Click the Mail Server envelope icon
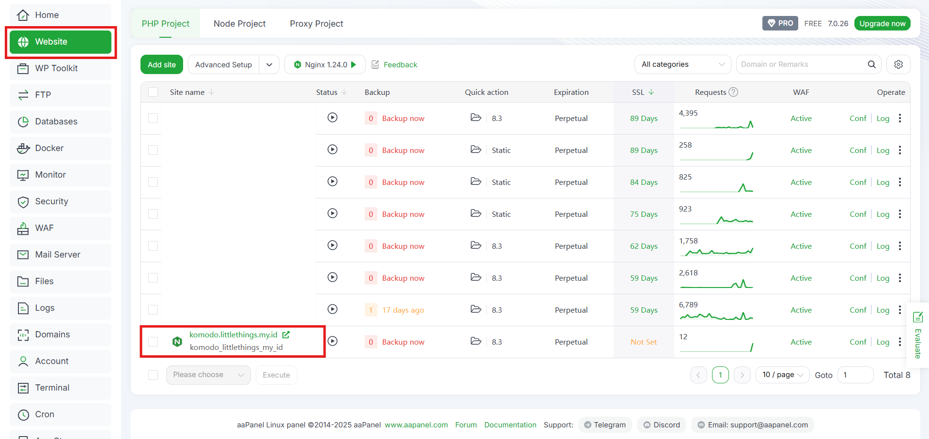Screen dimensions: 929x439 click(23, 255)
